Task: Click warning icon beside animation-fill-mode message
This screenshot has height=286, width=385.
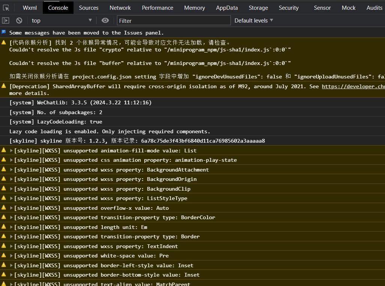Action: 4,150
